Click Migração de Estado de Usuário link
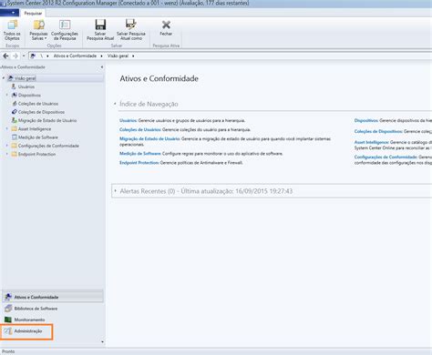Viewport: 432px width, 355px height. point(149,138)
